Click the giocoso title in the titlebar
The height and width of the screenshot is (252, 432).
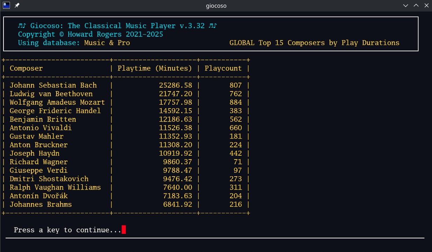tap(216, 6)
